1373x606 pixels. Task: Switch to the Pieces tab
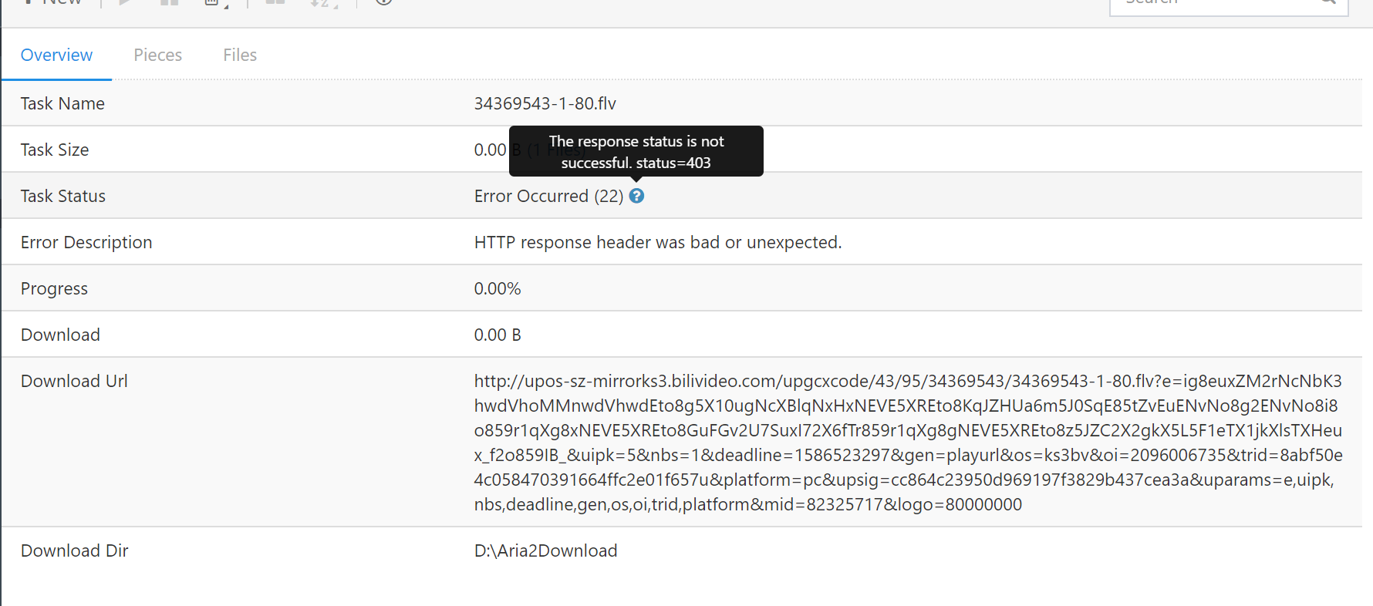[157, 54]
